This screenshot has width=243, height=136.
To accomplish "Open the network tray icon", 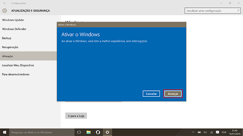I will pos(212,132).
